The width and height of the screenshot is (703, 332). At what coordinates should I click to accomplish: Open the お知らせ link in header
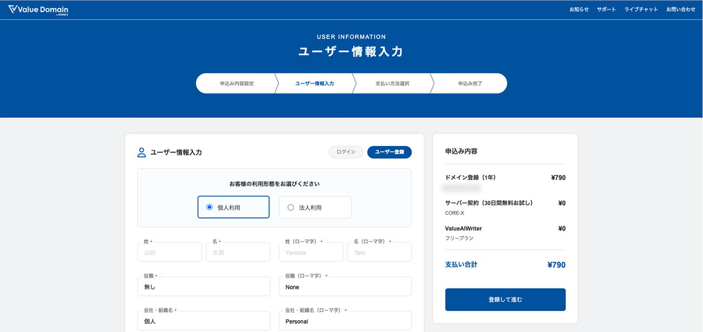579,10
